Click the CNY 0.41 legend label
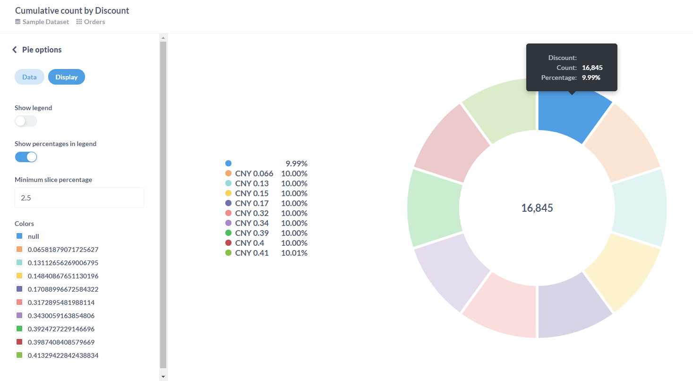The height and width of the screenshot is (381, 693). [x=252, y=252]
